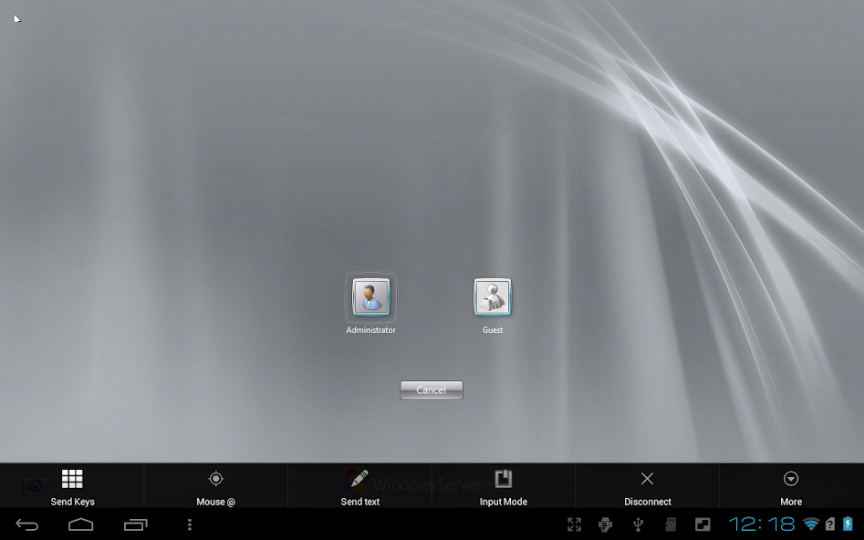This screenshot has width=864, height=540.
Task: Tap the battery charging indicator
Action: pos(848,524)
